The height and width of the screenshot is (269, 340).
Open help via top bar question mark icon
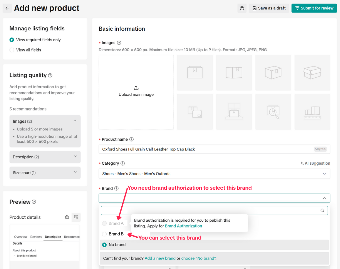coord(242,8)
